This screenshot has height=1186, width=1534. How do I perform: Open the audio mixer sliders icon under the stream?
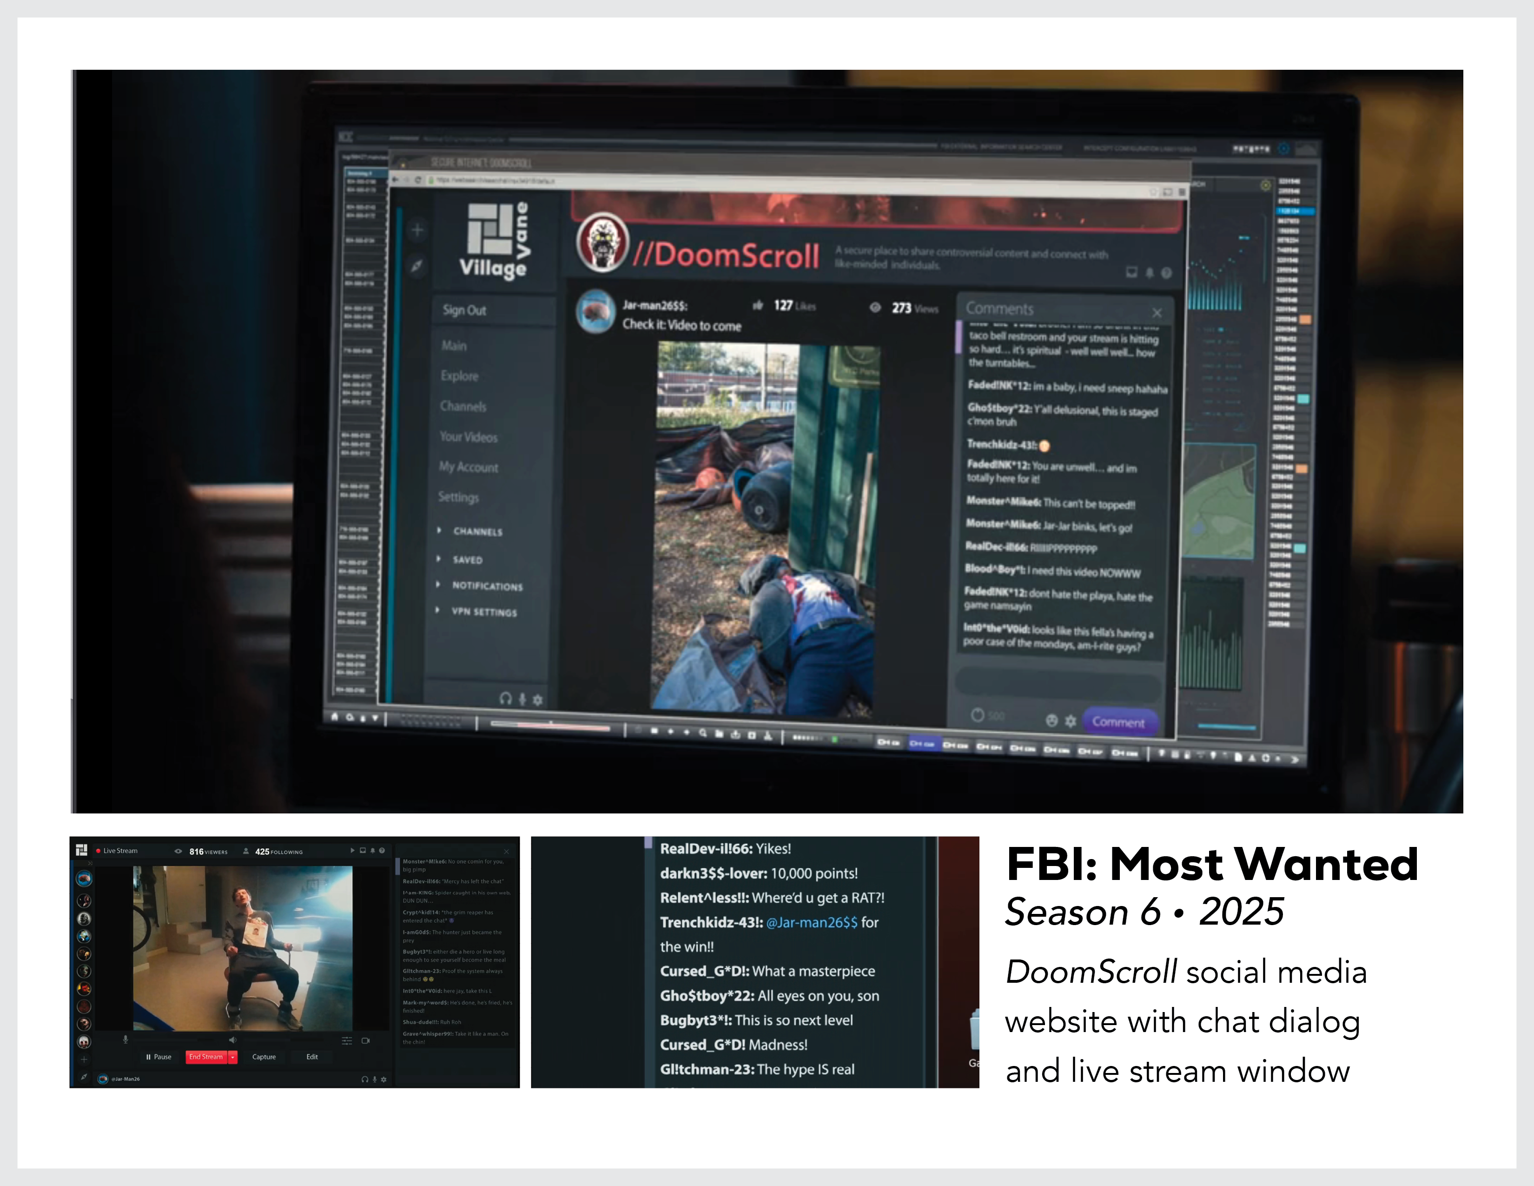tap(347, 1041)
